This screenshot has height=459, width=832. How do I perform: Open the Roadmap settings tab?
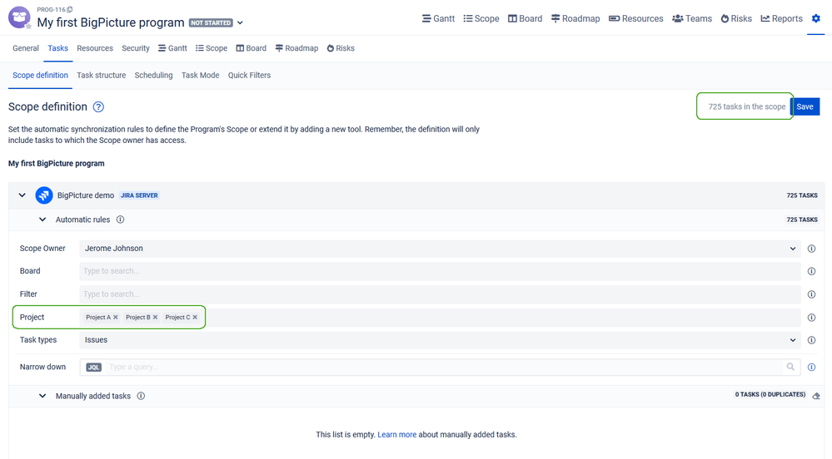296,48
